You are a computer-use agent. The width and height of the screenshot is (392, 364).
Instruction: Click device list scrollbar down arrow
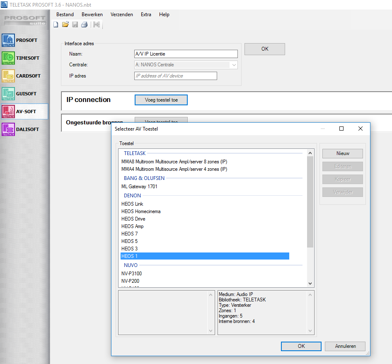tap(310, 284)
